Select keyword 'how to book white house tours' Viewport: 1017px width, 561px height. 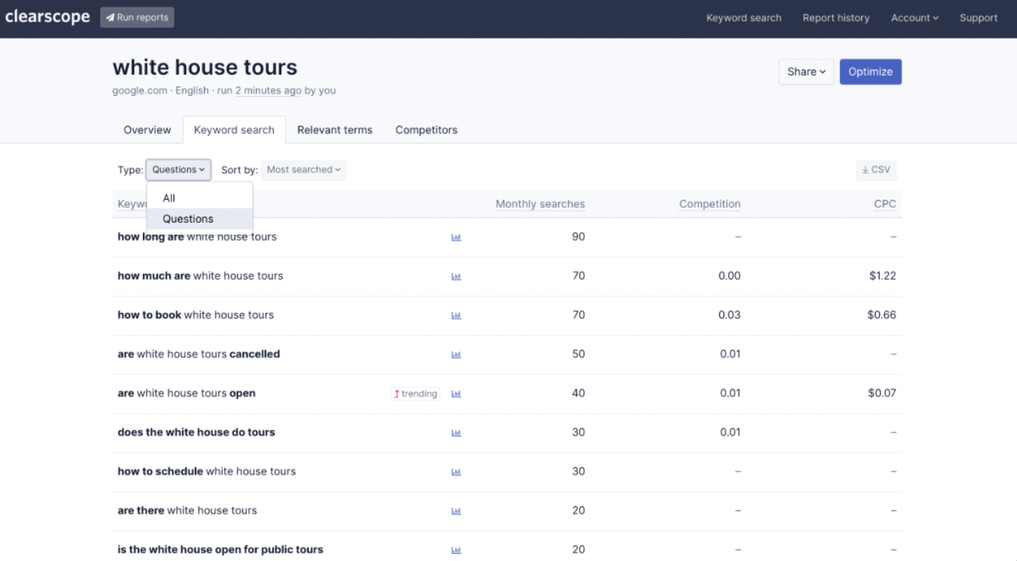tap(195, 315)
